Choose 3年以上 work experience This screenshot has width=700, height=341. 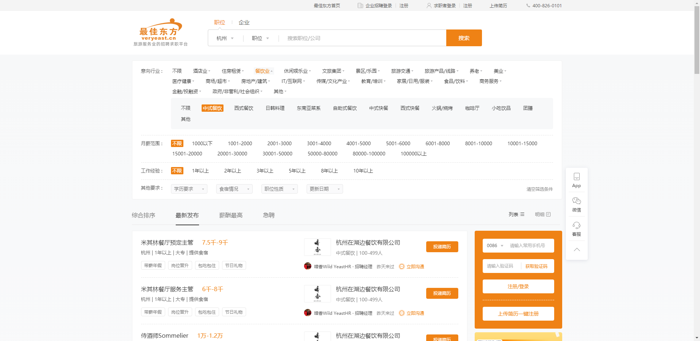265,171
